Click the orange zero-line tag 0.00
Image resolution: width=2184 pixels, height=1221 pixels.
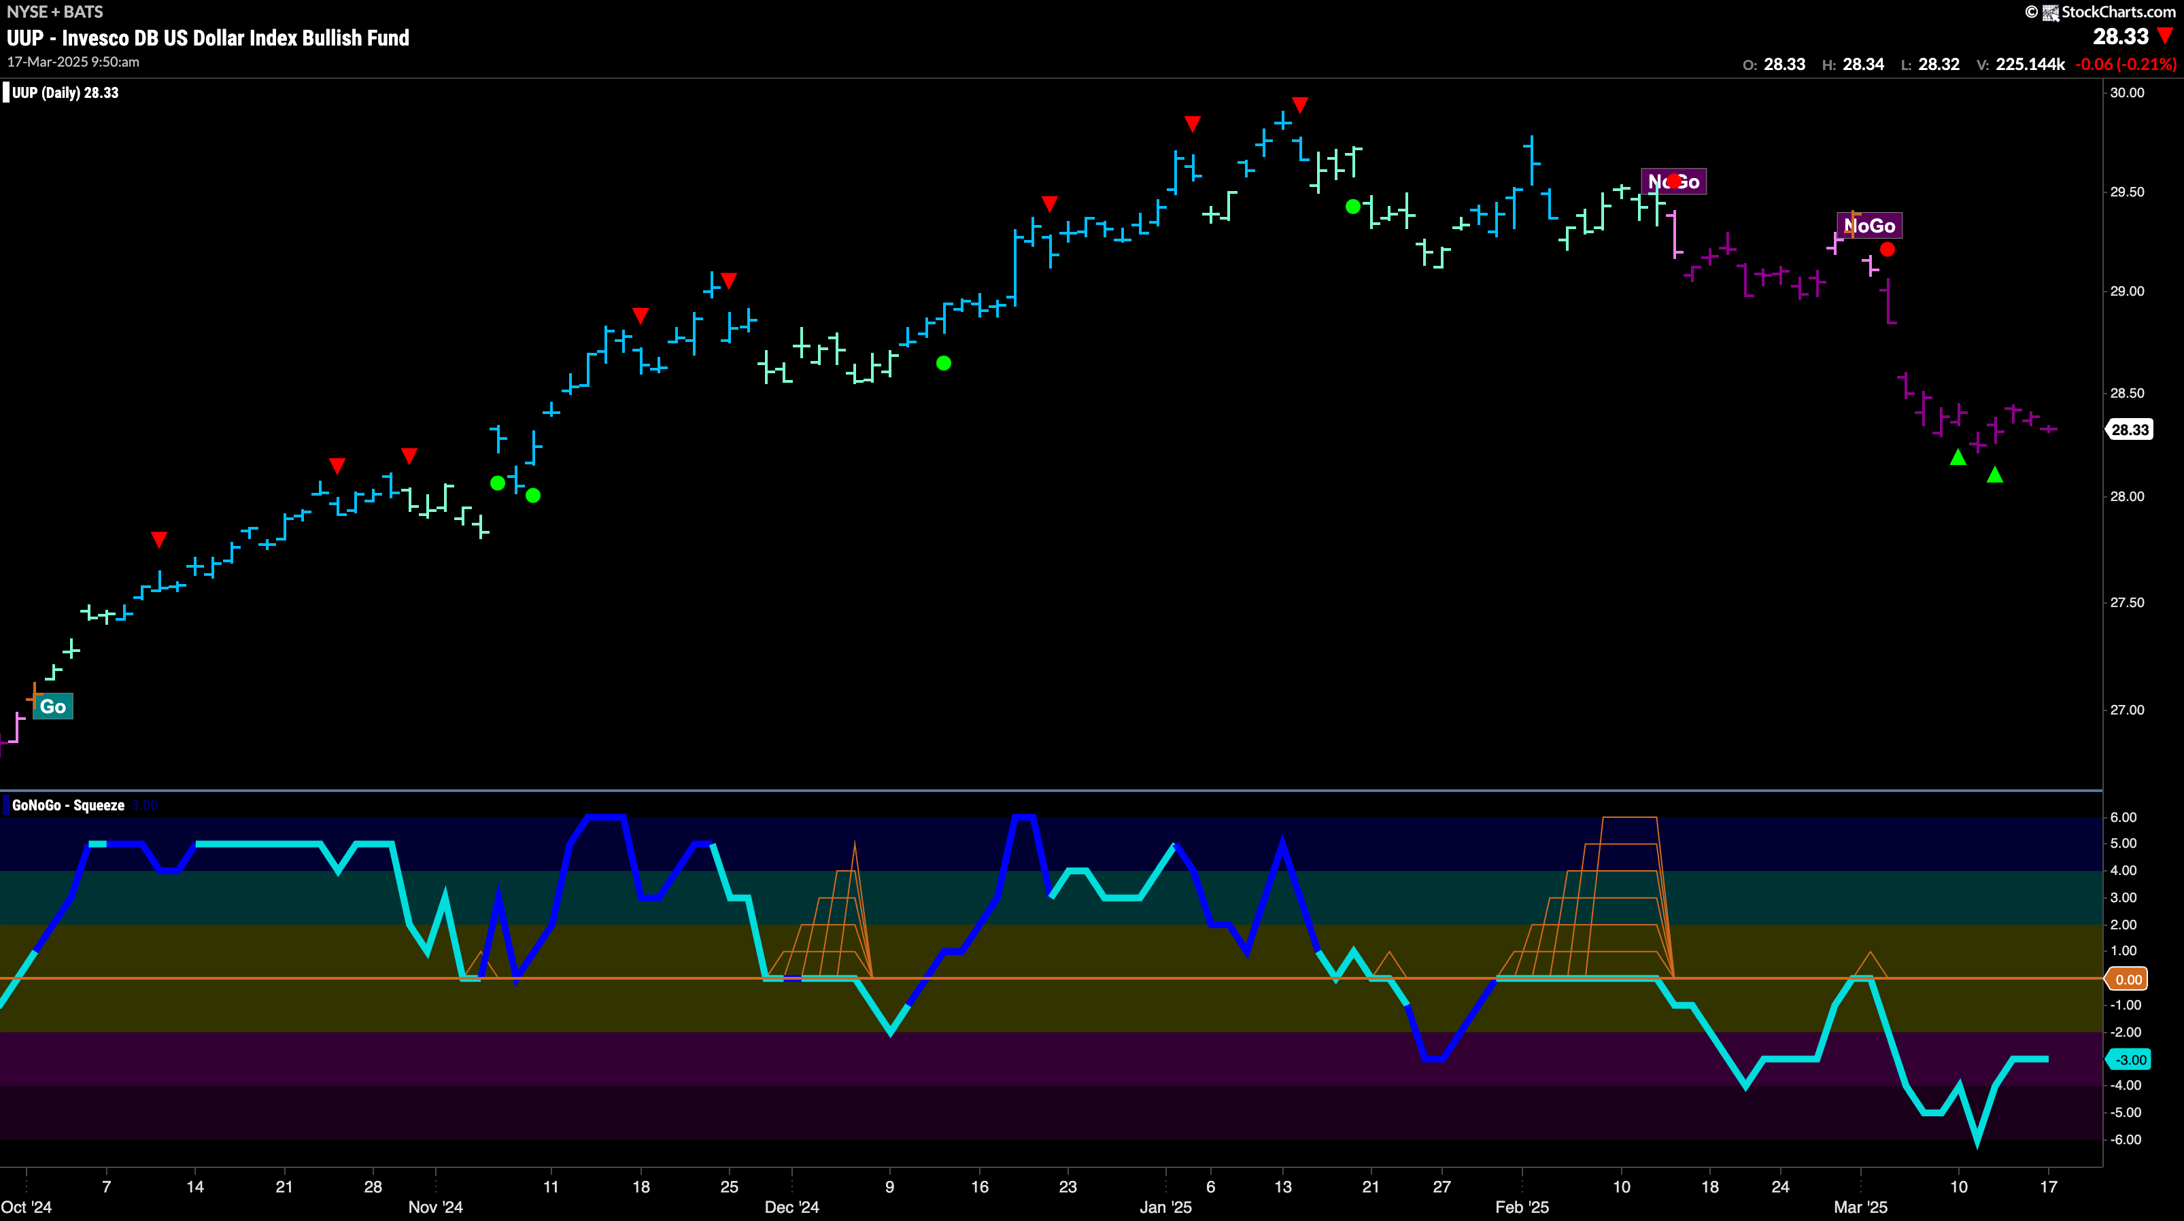[2128, 980]
